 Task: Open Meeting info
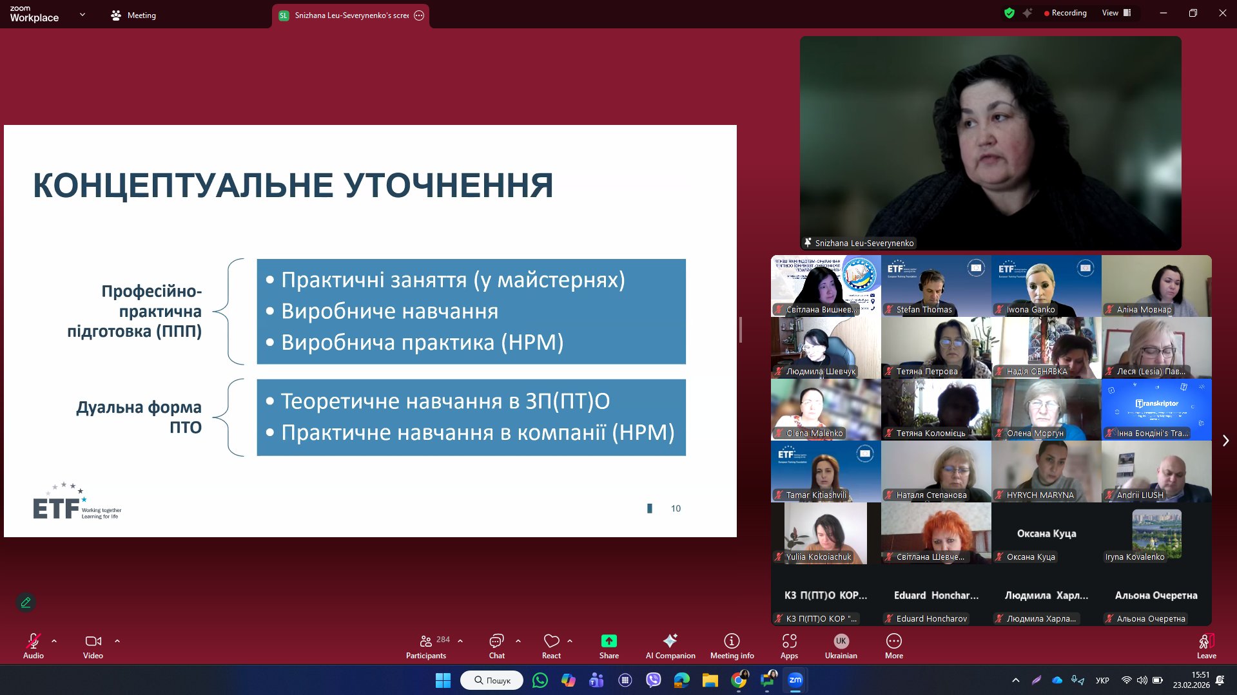[x=732, y=645]
